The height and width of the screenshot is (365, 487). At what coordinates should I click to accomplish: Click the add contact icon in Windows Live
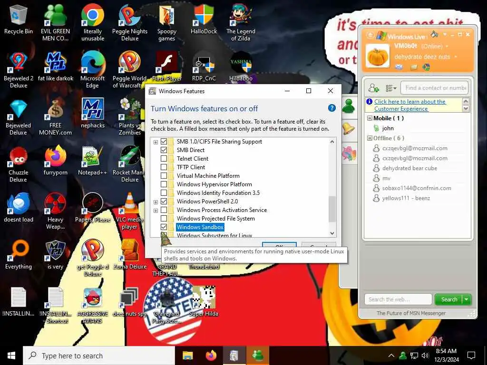pyautogui.click(x=374, y=88)
